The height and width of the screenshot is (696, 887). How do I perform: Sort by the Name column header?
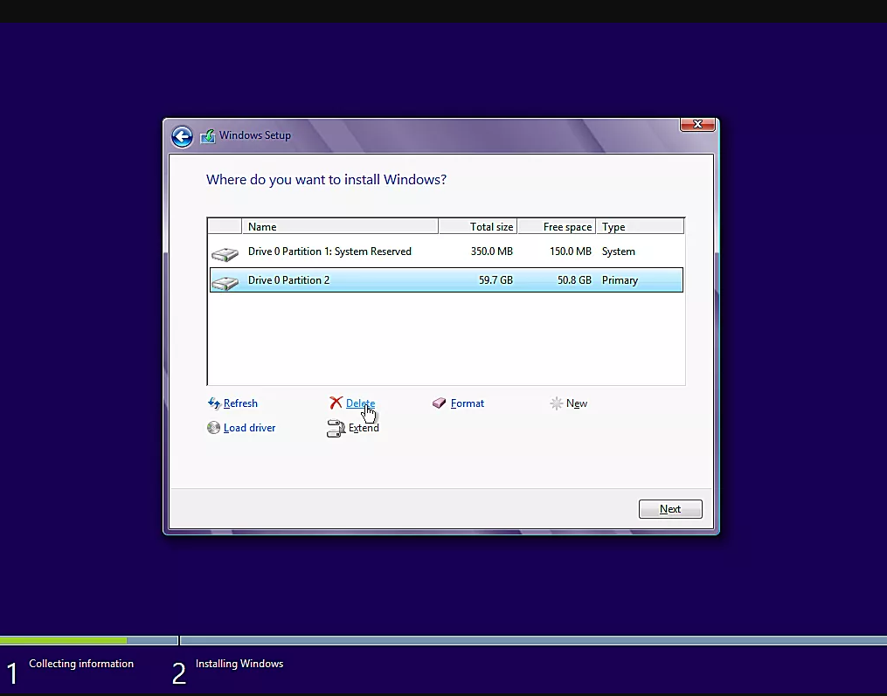[x=340, y=227]
